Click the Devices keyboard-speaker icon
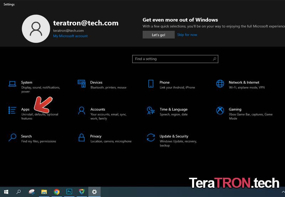Image resolution: width=285 pixels, height=197 pixels. 82,84
